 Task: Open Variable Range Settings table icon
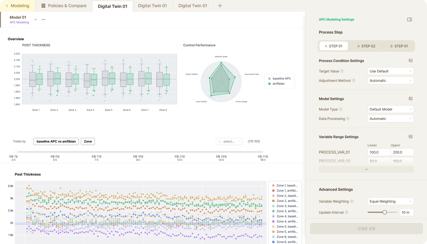(x=410, y=137)
